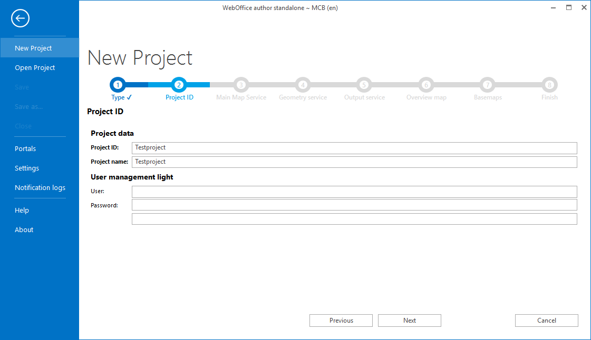The image size is (591, 340).
Task: Open the Basemaps step
Action: [487, 85]
